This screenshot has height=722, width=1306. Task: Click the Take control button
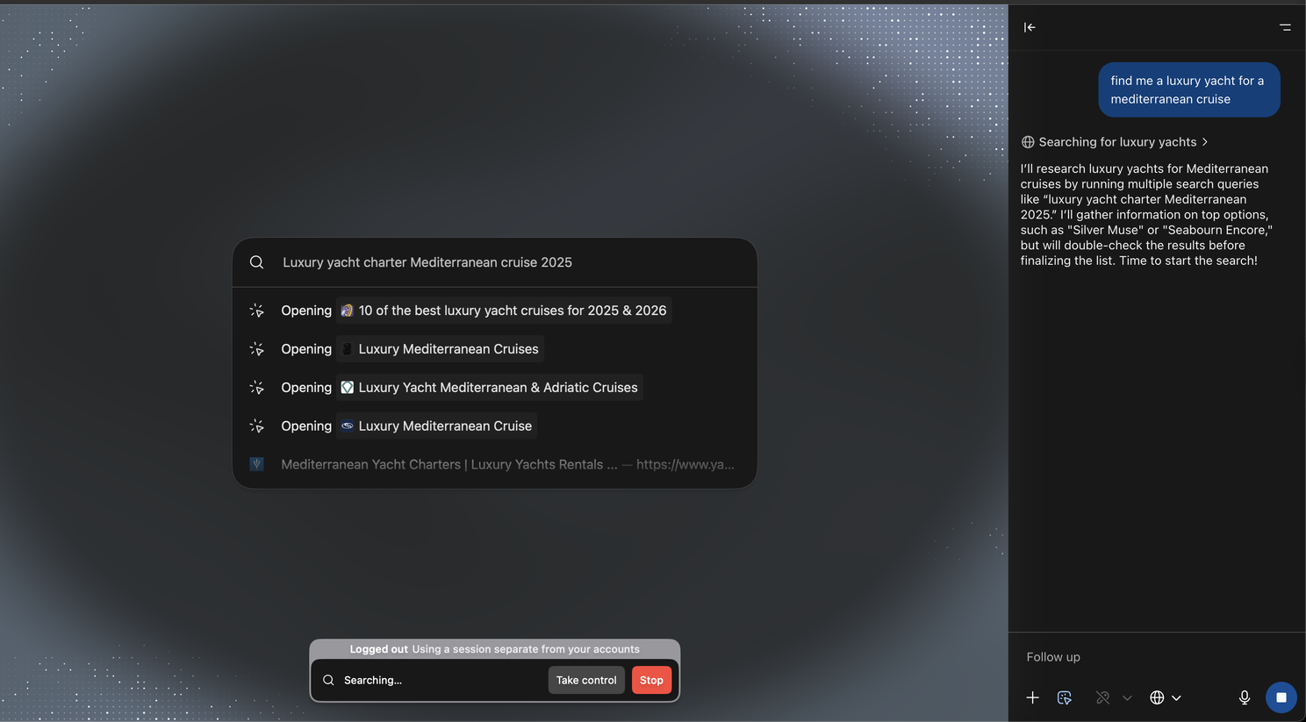pyautogui.click(x=585, y=680)
